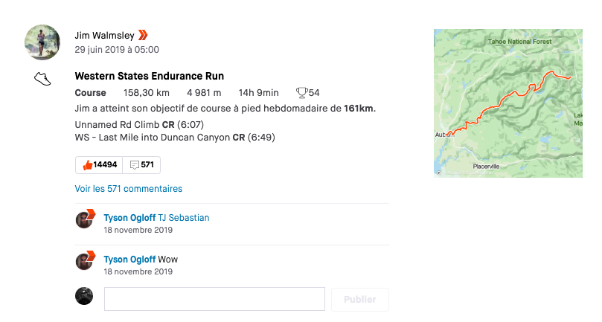Click Tyson Ogloff's avatar on the first comment
This screenshot has height=322, width=602.
click(x=85, y=219)
